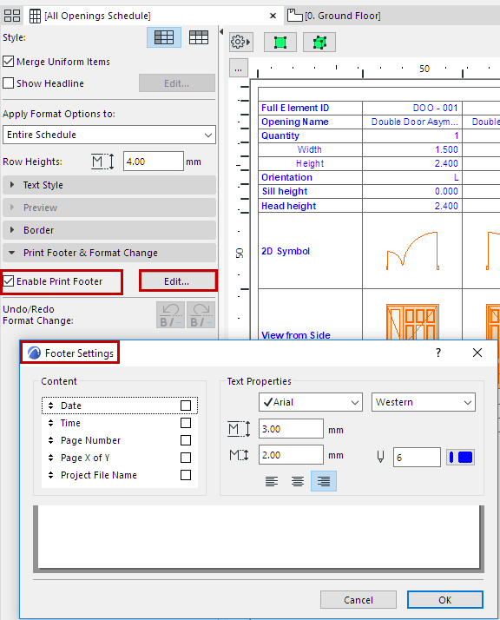Enable the Show Headline checkbox
Screen dimensions: 500x620
click(x=9, y=83)
